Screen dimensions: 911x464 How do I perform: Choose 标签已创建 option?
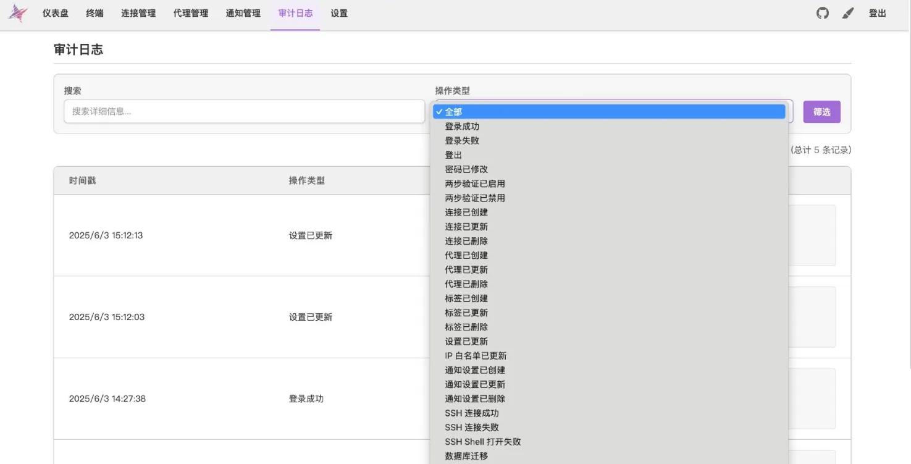point(608,298)
